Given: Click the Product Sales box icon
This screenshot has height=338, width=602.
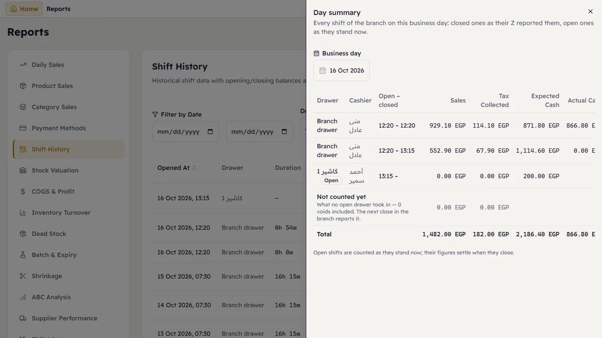Looking at the screenshot, I should [23, 86].
